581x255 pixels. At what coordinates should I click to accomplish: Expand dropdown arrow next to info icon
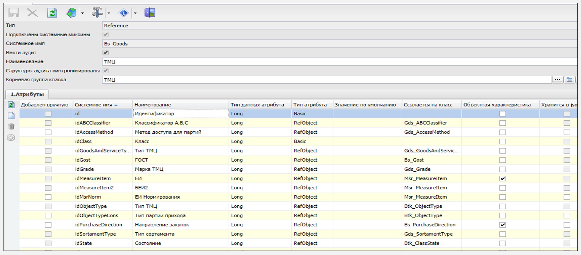tap(135, 13)
